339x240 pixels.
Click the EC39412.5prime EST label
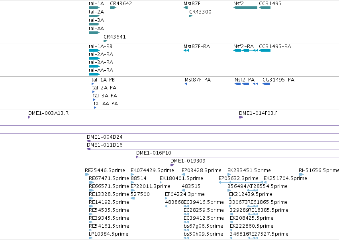(x=204, y=219)
